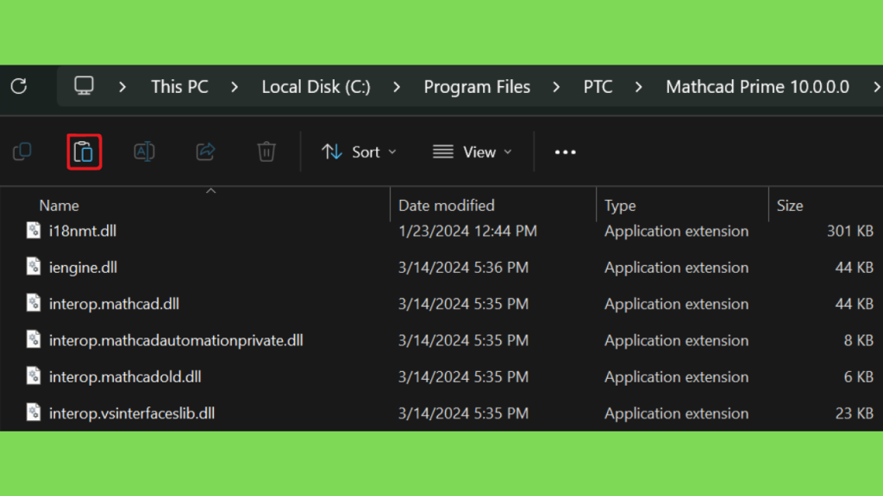Click the Refresh icon in address bar
883x496 pixels.
tap(19, 86)
